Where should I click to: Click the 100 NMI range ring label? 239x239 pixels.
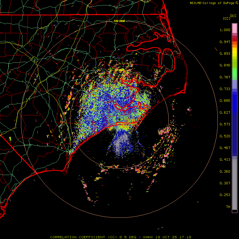click(x=119, y=21)
